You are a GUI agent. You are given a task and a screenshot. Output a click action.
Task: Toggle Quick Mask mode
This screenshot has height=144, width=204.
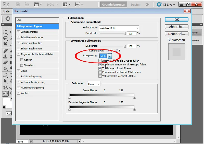pos(9,113)
